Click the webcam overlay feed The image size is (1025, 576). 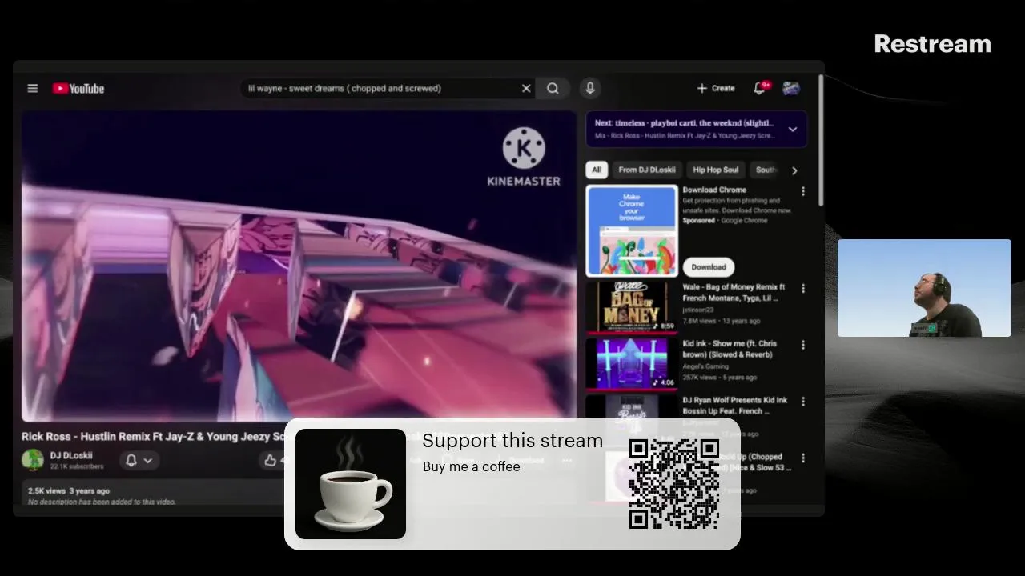[924, 288]
